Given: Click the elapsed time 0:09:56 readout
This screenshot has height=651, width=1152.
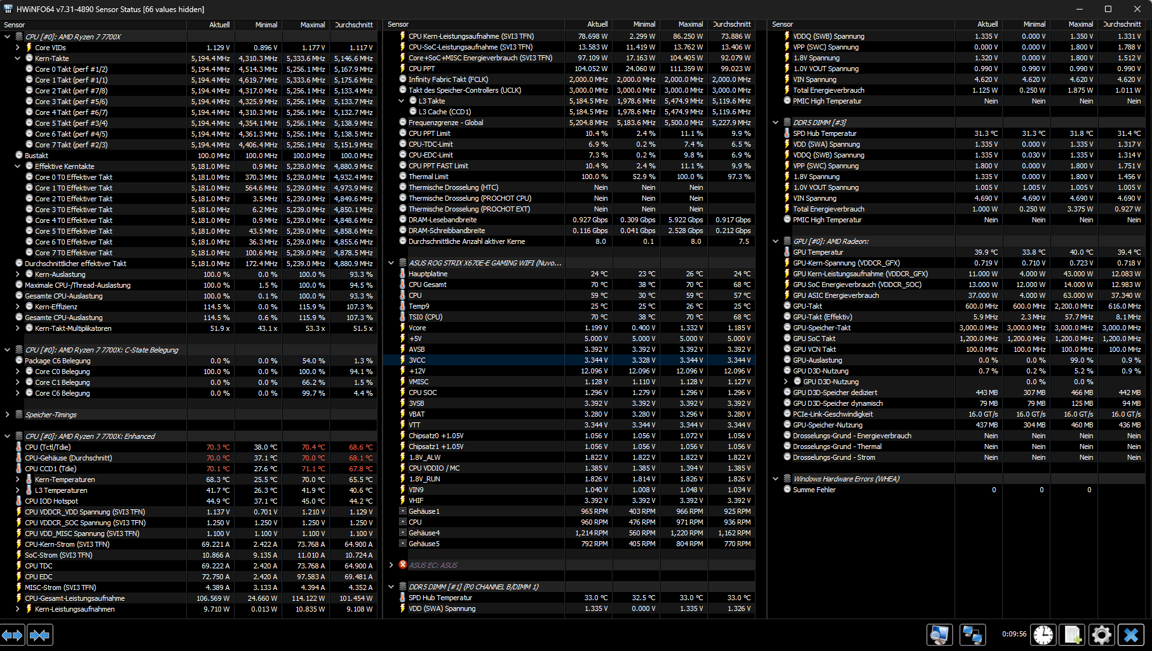Looking at the screenshot, I should pyautogui.click(x=1014, y=634).
